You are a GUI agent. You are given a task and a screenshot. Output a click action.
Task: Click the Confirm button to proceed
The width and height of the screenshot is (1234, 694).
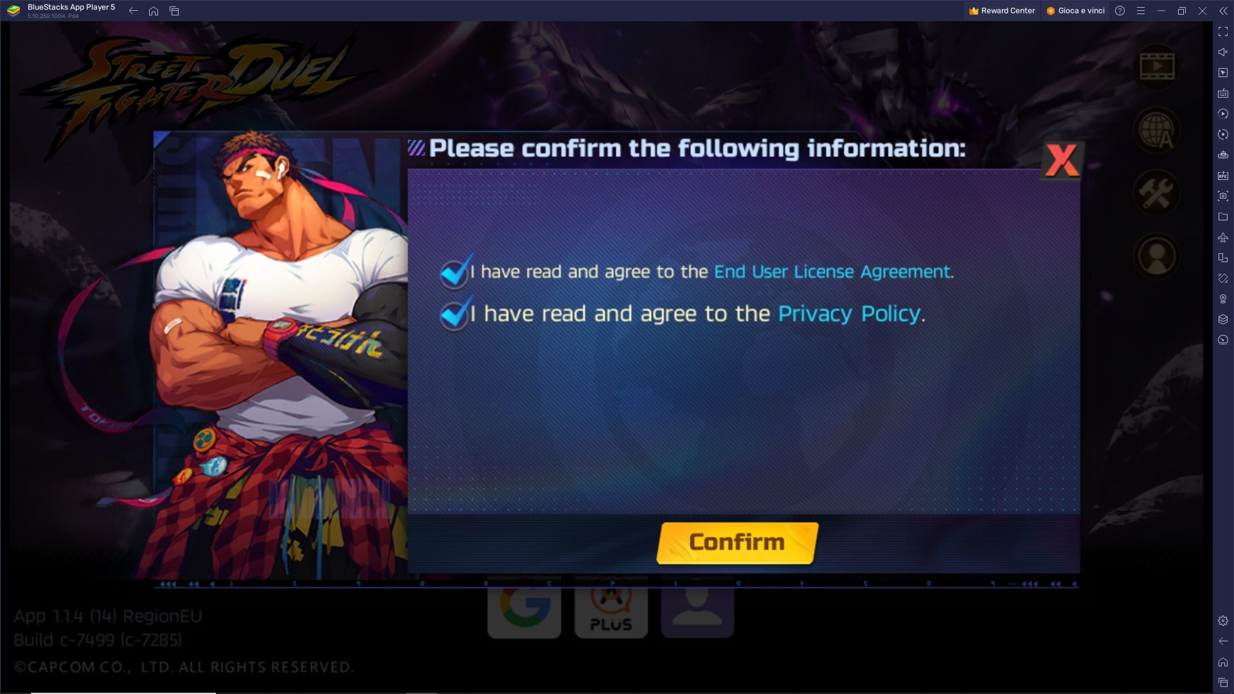(x=736, y=542)
